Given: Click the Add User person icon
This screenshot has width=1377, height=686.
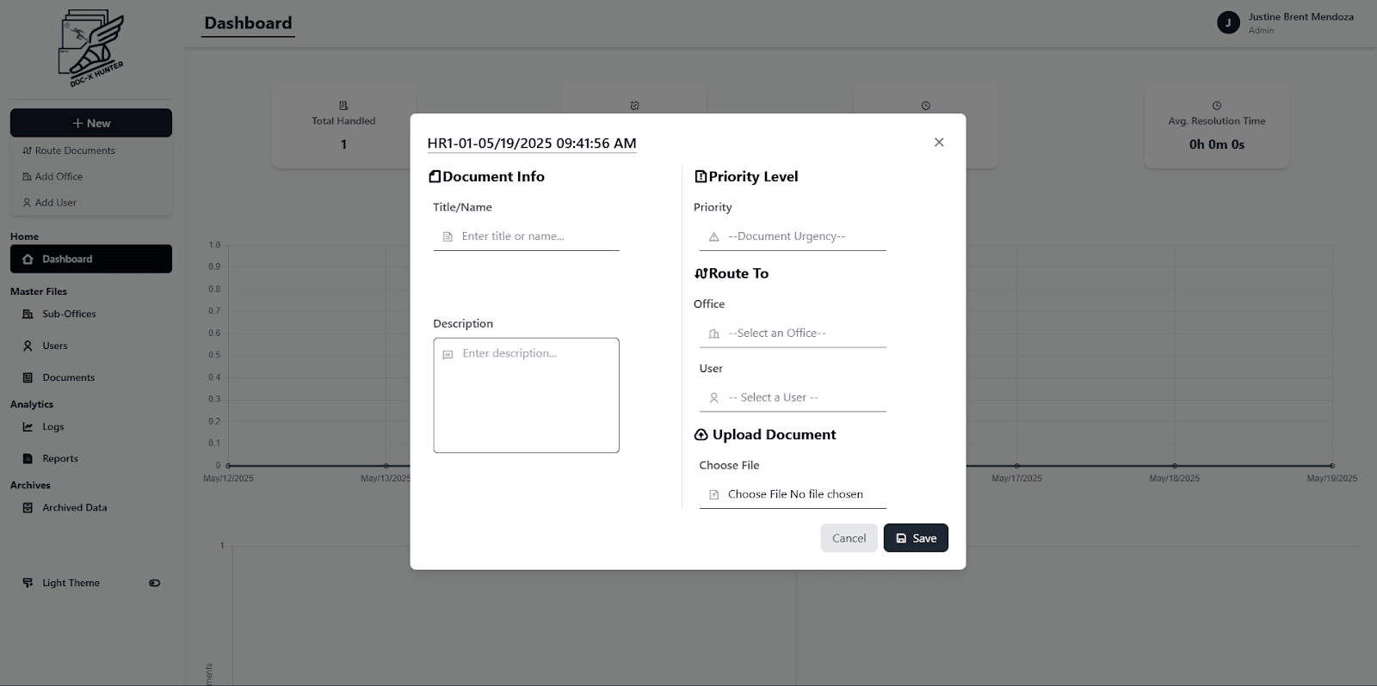Looking at the screenshot, I should pyautogui.click(x=27, y=203).
